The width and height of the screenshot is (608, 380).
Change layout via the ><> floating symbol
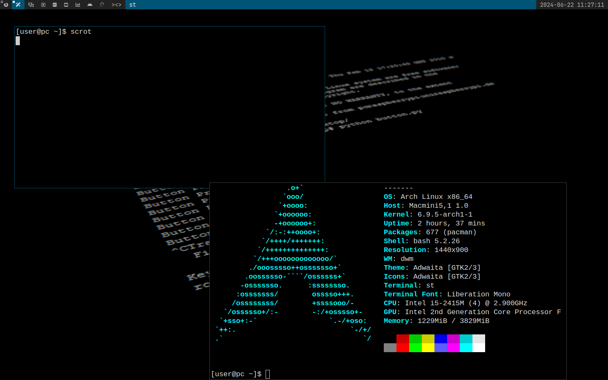tap(117, 5)
